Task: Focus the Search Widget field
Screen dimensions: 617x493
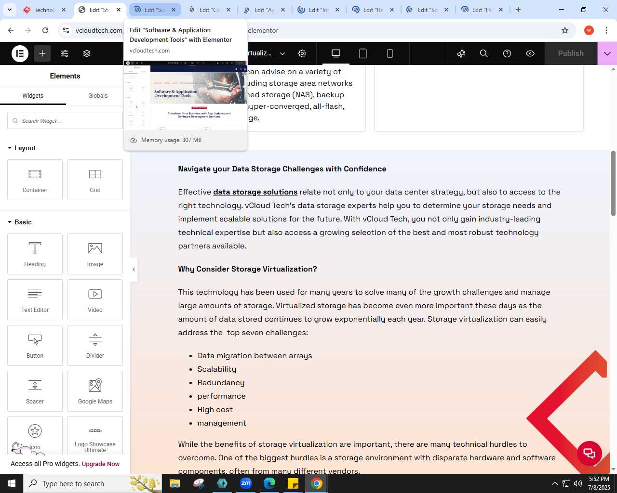Action: point(65,121)
